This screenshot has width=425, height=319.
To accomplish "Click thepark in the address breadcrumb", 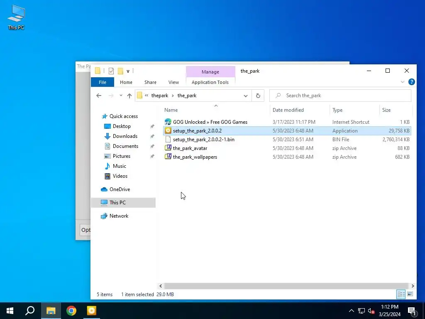I will pyautogui.click(x=160, y=96).
